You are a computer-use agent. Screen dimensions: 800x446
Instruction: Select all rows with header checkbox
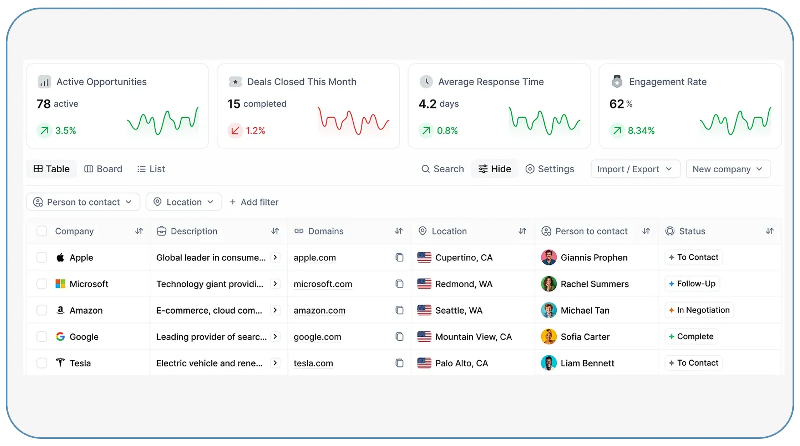point(42,231)
